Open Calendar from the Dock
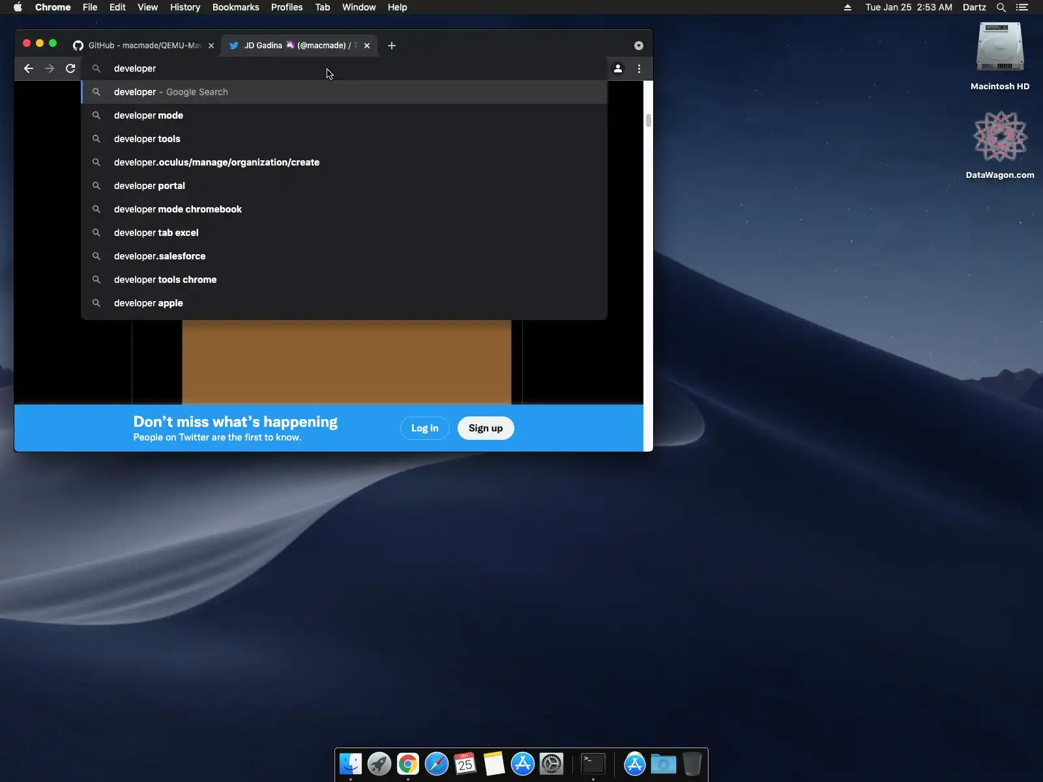This screenshot has width=1043, height=782. [465, 764]
